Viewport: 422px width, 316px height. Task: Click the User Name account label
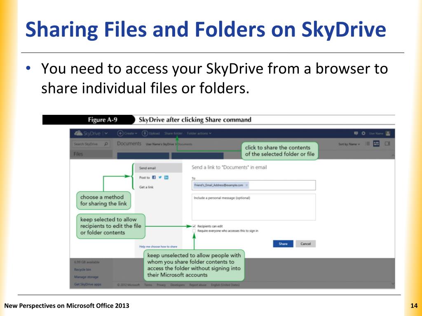click(x=376, y=134)
